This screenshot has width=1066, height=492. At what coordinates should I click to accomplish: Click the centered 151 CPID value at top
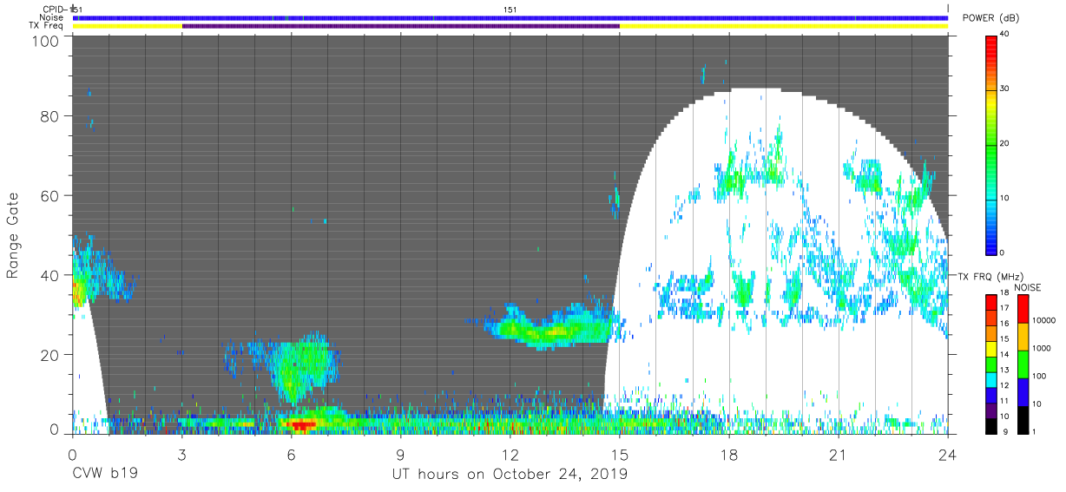[x=510, y=10]
